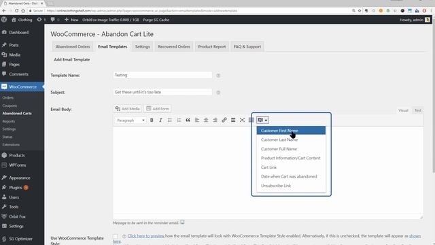Align text right
This screenshot has width=435, height=245.
coord(215,120)
